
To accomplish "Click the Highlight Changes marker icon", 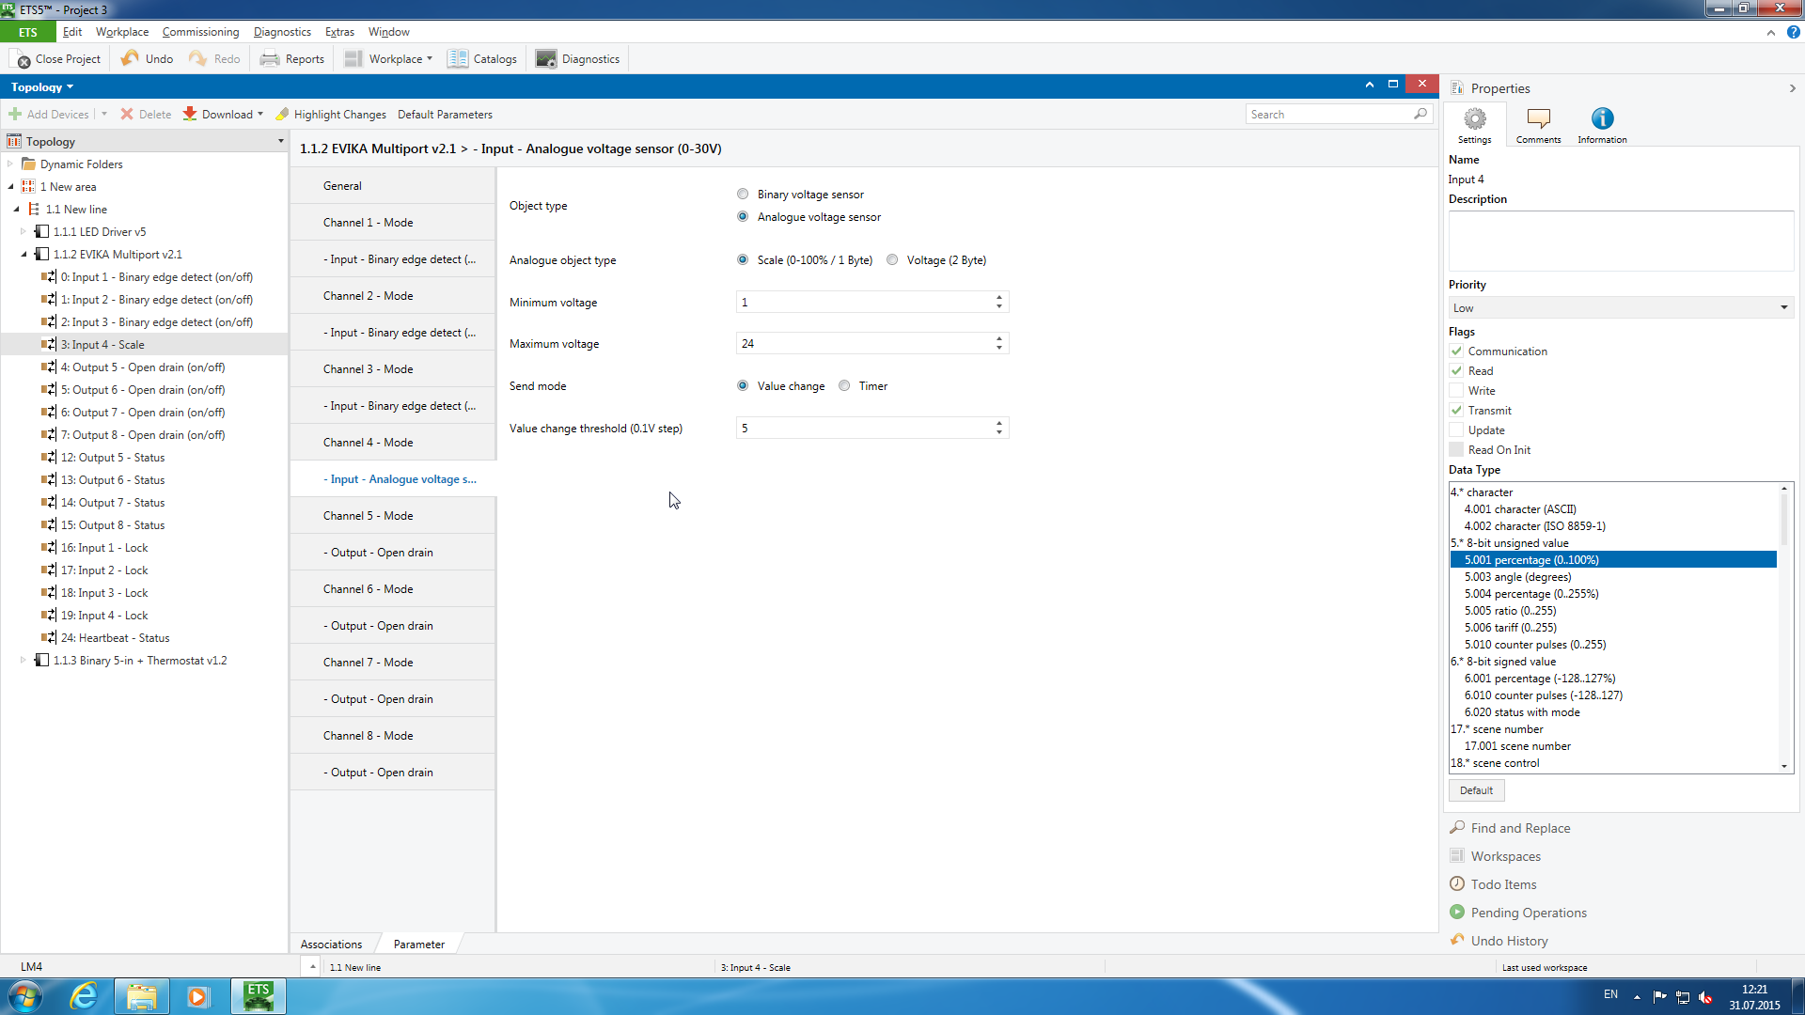I will 282,114.
